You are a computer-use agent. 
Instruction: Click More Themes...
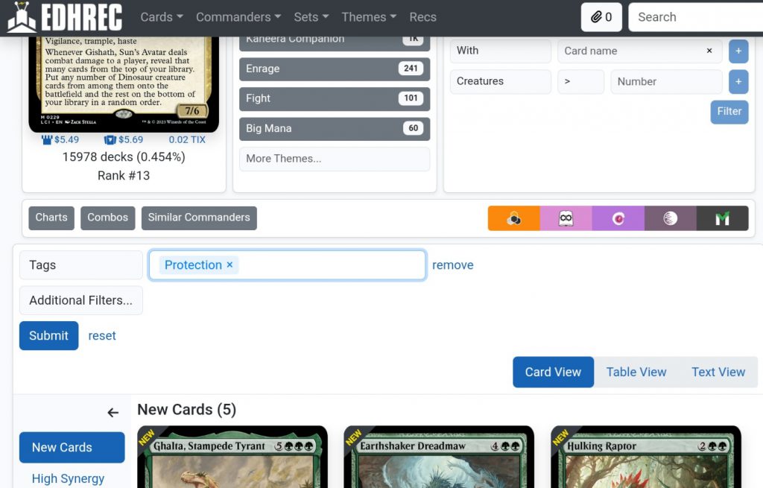pyautogui.click(x=334, y=159)
